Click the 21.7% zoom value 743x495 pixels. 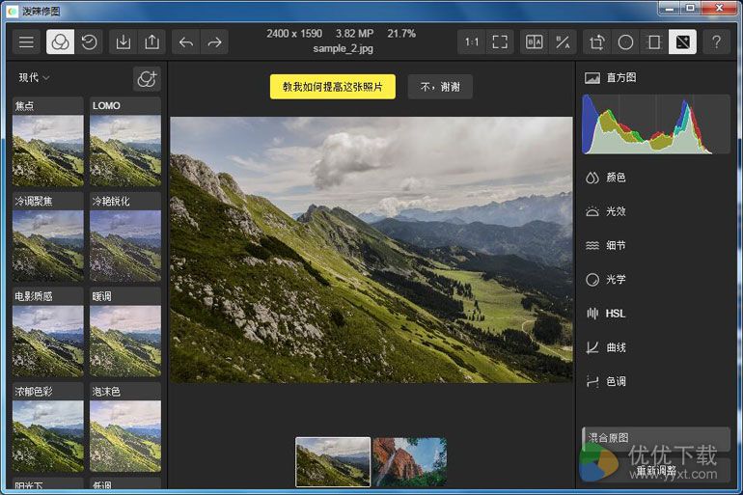coord(401,34)
